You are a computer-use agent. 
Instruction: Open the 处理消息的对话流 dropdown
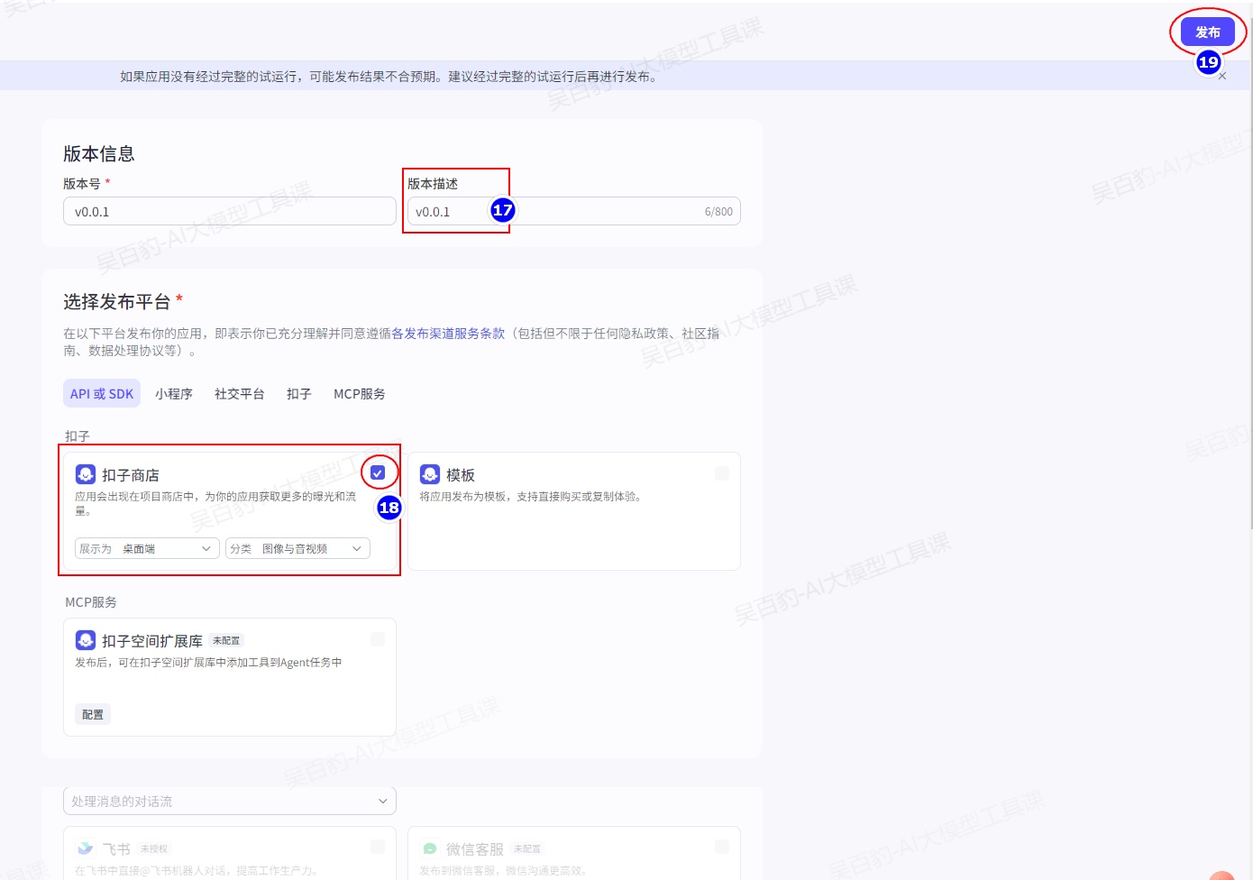[230, 801]
